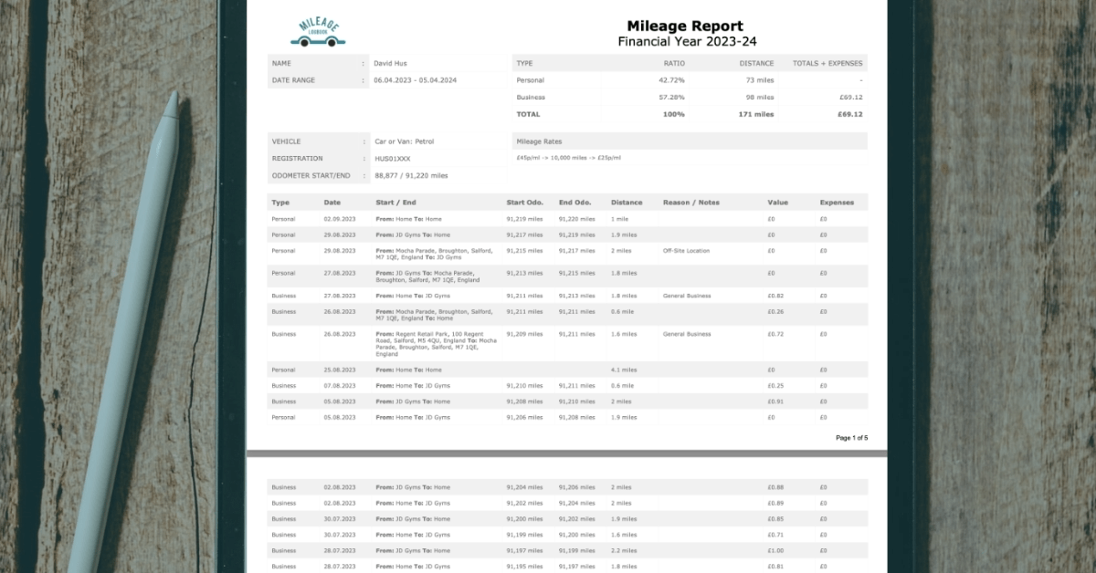Click the "£69.12" amount in the TOTAL row
The height and width of the screenshot is (573, 1096).
(849, 114)
